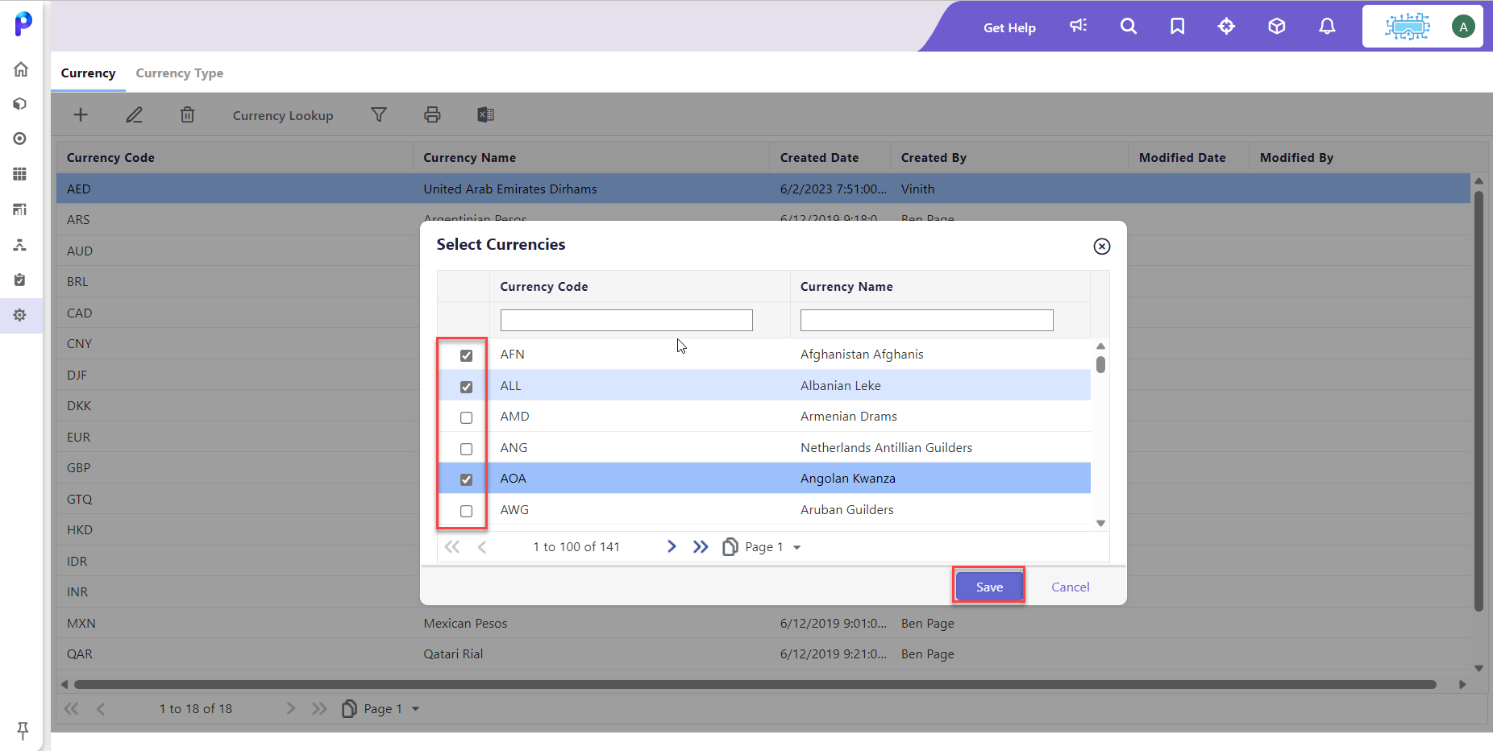This screenshot has height=751, width=1493.
Task: Select the MXN row in main grid
Action: (x=763, y=623)
